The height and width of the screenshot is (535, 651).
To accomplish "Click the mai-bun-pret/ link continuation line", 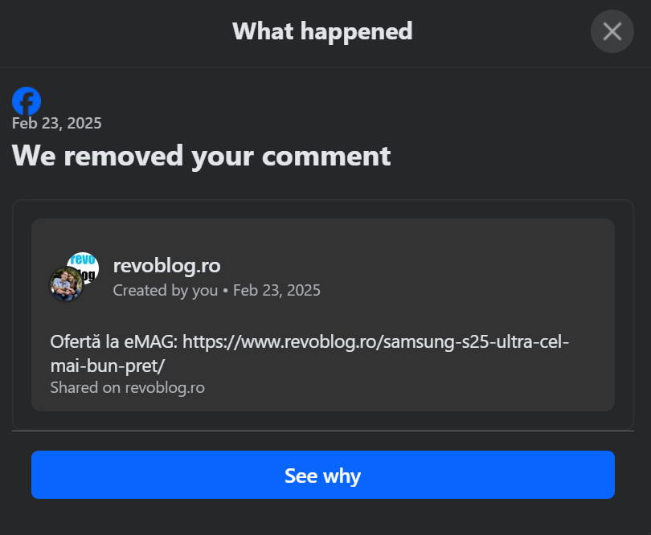I will 108,366.
